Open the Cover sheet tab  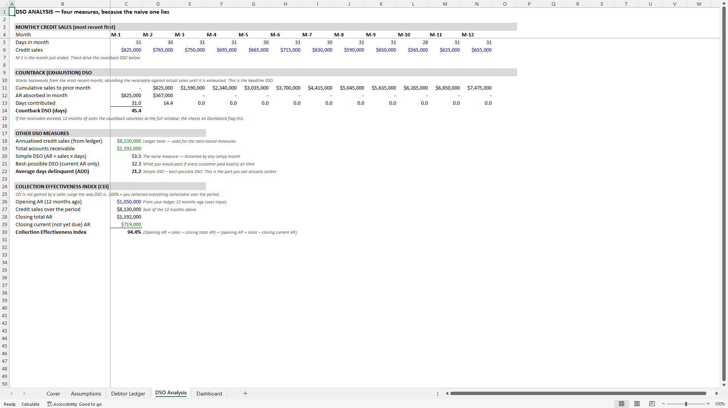click(x=53, y=394)
